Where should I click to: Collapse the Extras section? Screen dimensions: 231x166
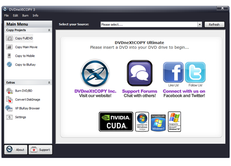pos(49,83)
